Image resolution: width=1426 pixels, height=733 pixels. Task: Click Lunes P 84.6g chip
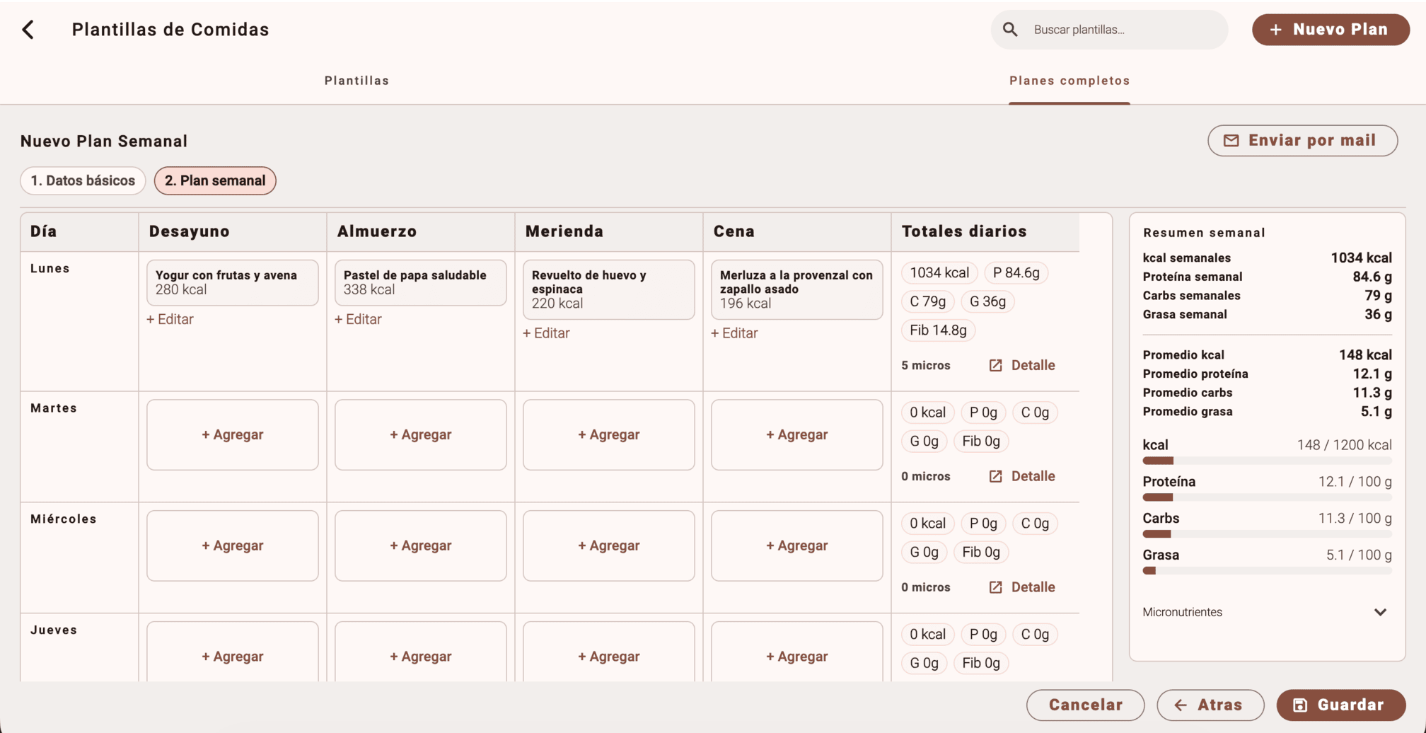1016,273
